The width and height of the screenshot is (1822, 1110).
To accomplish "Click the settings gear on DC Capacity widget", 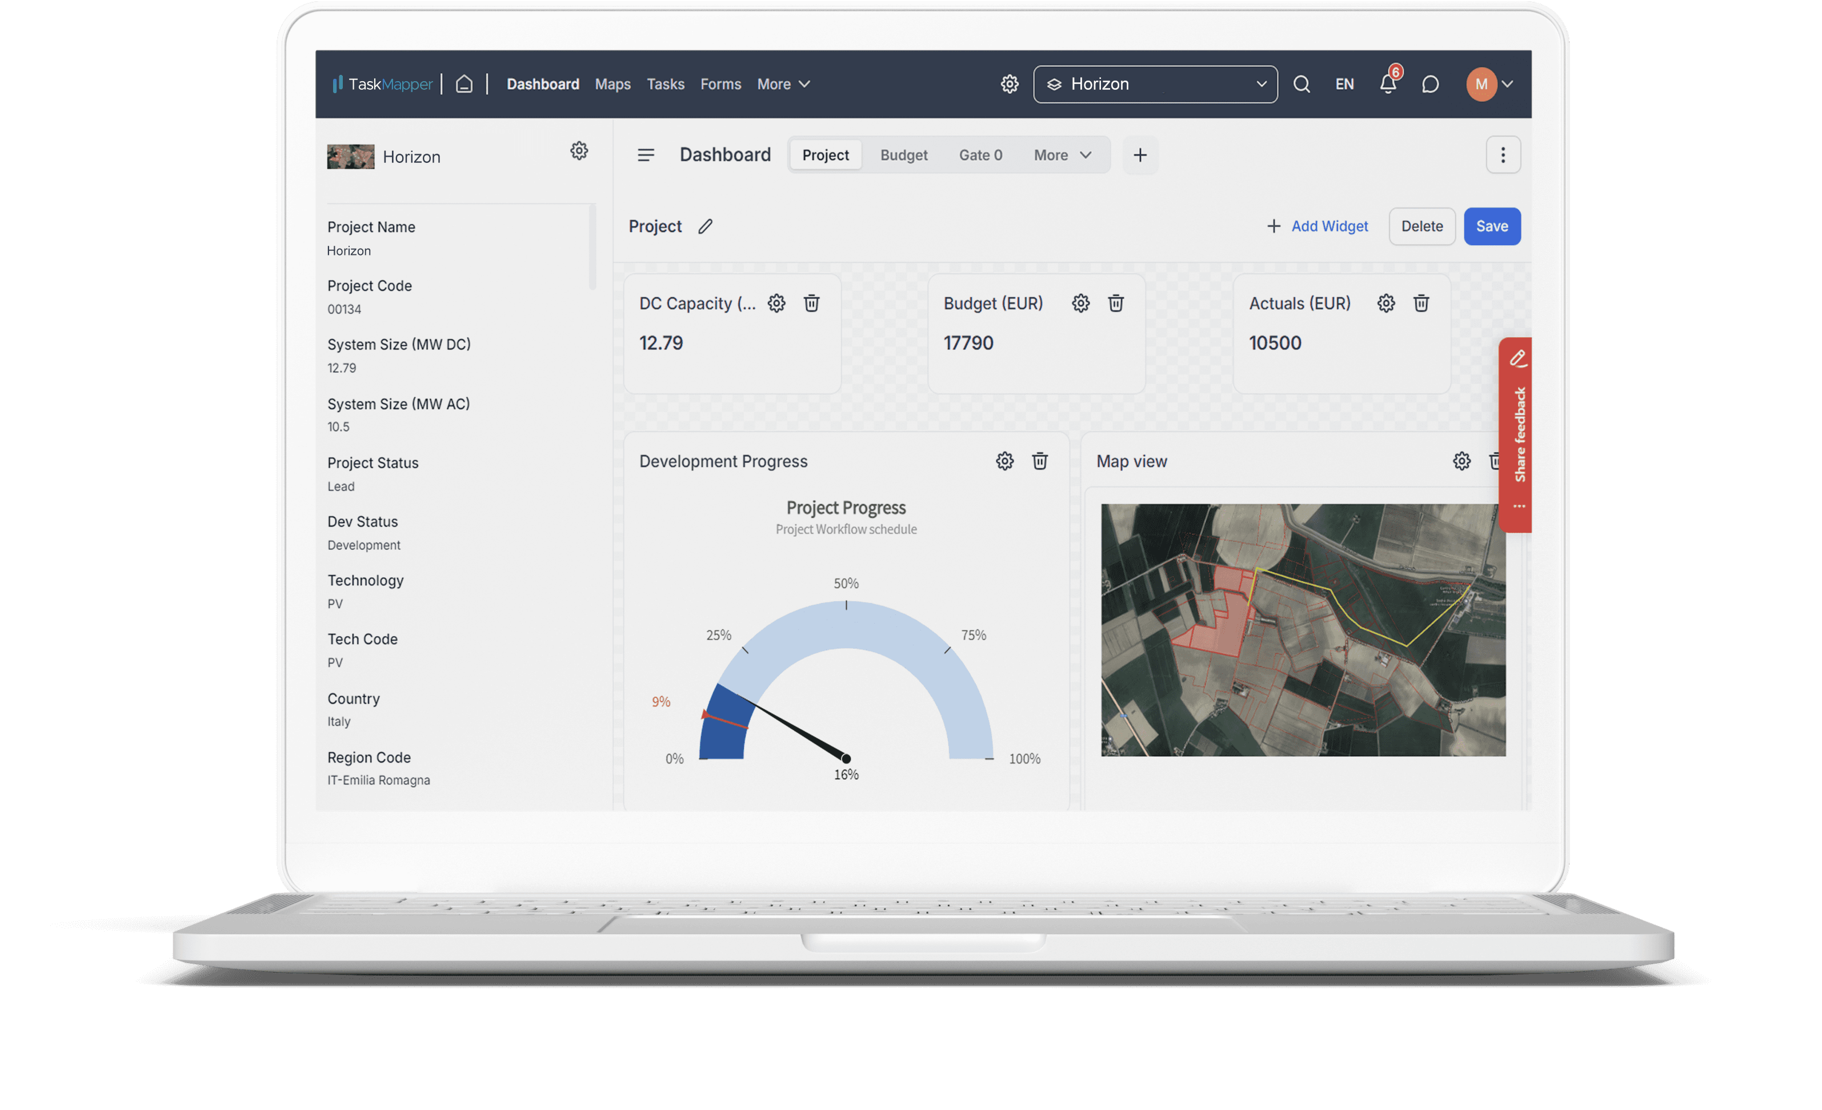I will (x=776, y=302).
